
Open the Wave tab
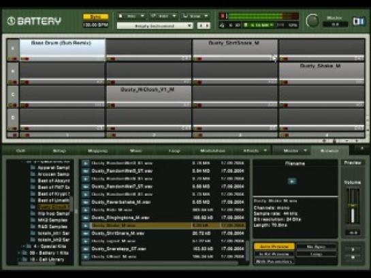(136, 151)
